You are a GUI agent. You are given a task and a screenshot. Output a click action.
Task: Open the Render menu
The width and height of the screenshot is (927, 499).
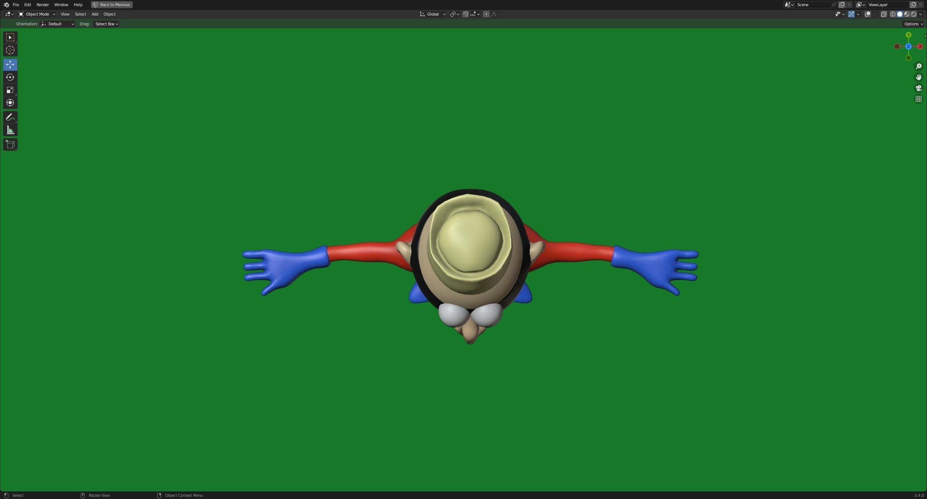pyautogui.click(x=43, y=5)
